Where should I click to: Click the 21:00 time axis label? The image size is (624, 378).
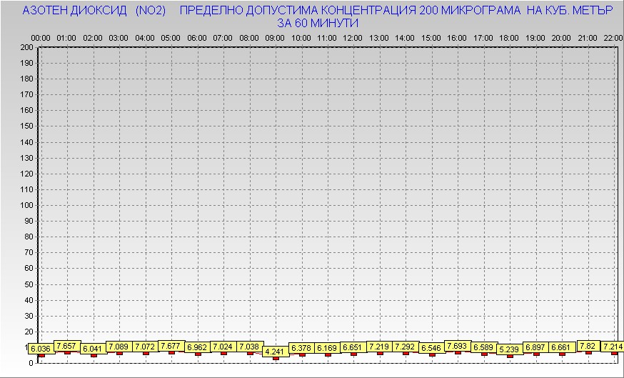pos(588,39)
